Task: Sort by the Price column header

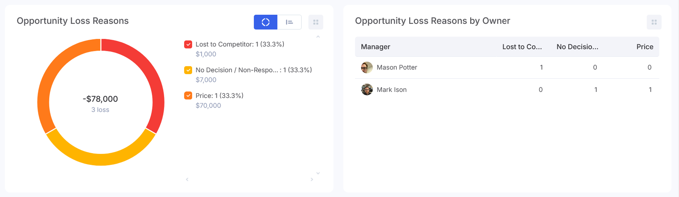Action: 645,47
